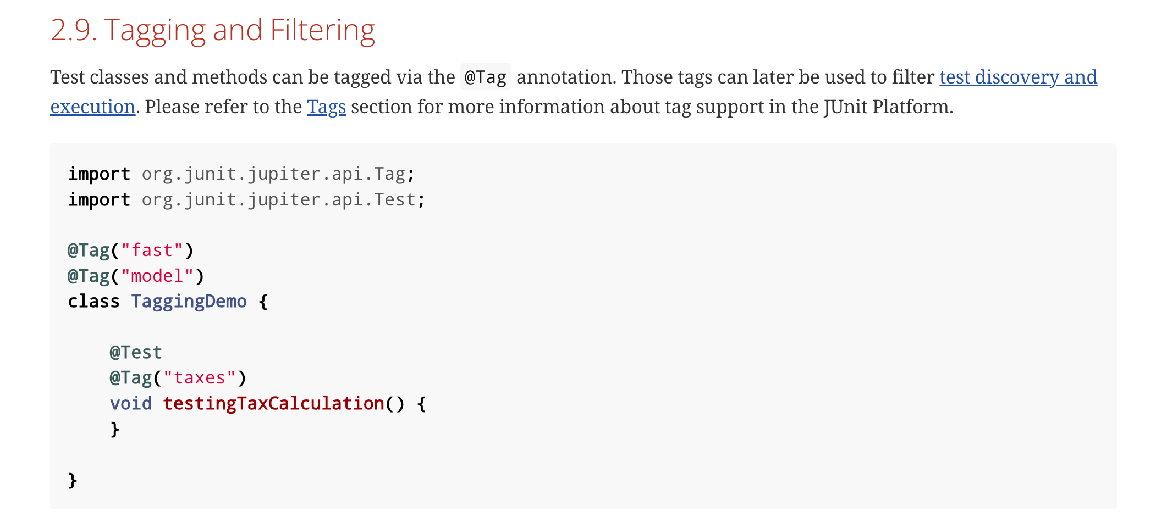Follow the 'execution' link text
This screenshot has width=1156, height=523.
pos(93,107)
